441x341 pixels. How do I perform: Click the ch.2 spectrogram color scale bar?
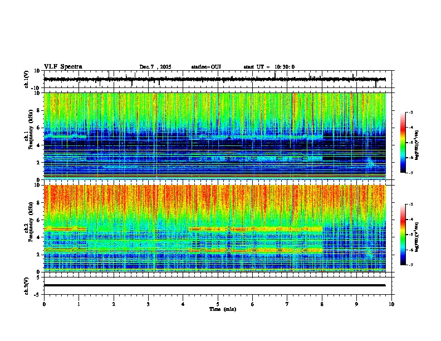(x=403, y=235)
